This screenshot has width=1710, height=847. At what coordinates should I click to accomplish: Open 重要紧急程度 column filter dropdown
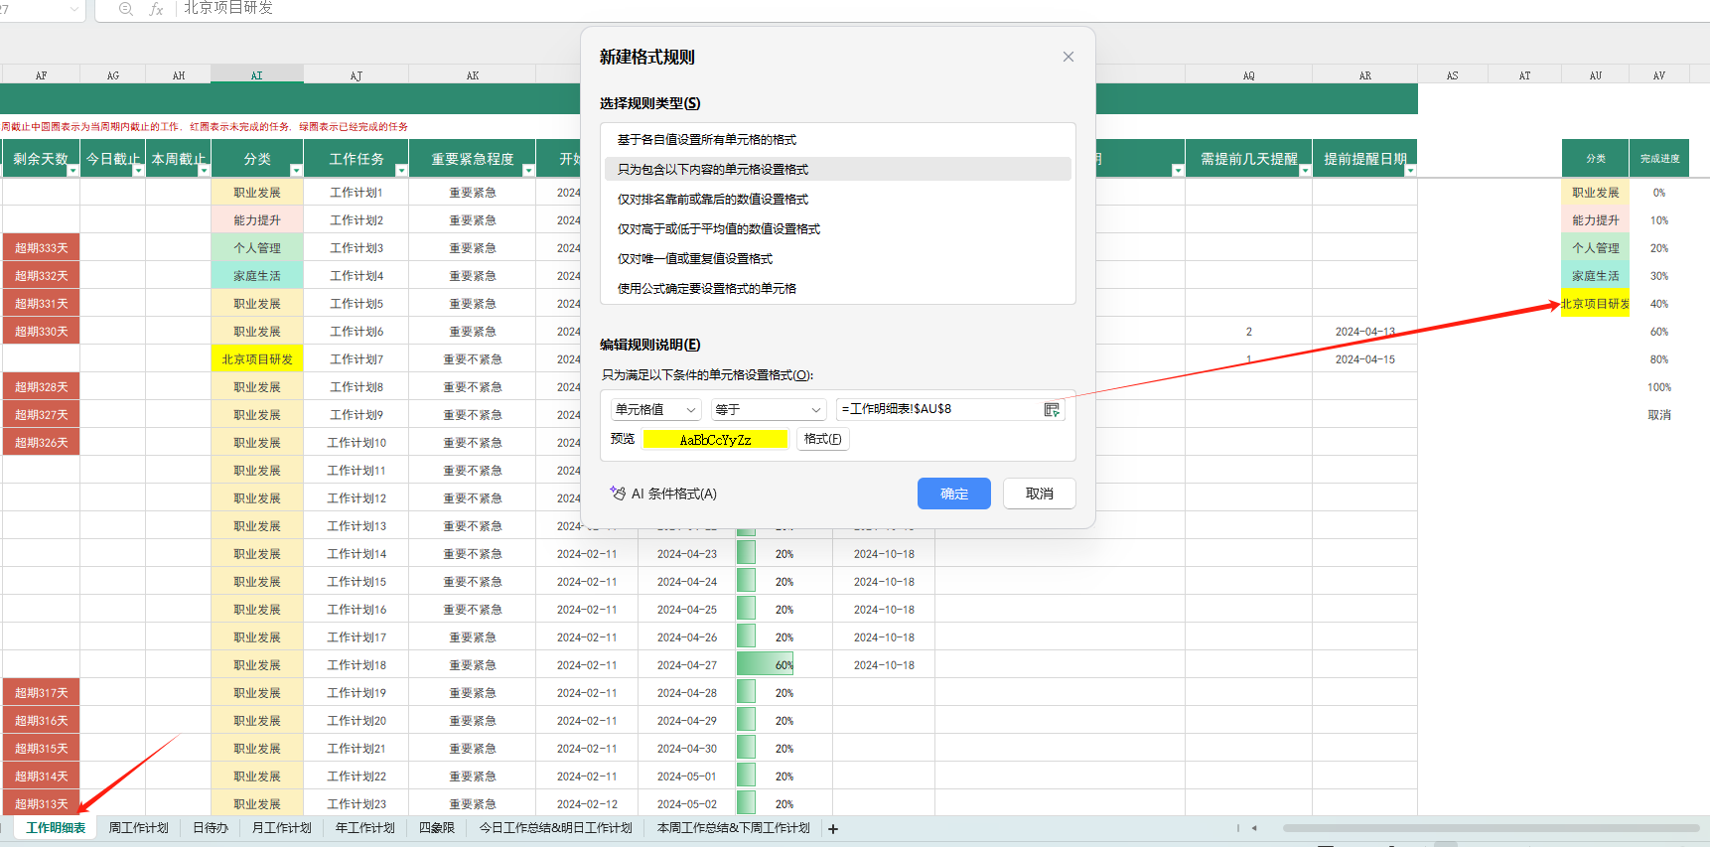coord(528,171)
